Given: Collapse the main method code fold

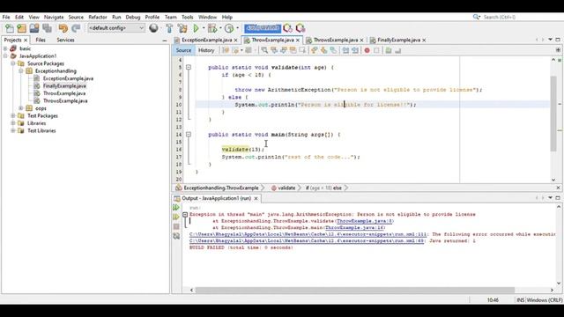Looking at the screenshot, I should click(x=189, y=135).
